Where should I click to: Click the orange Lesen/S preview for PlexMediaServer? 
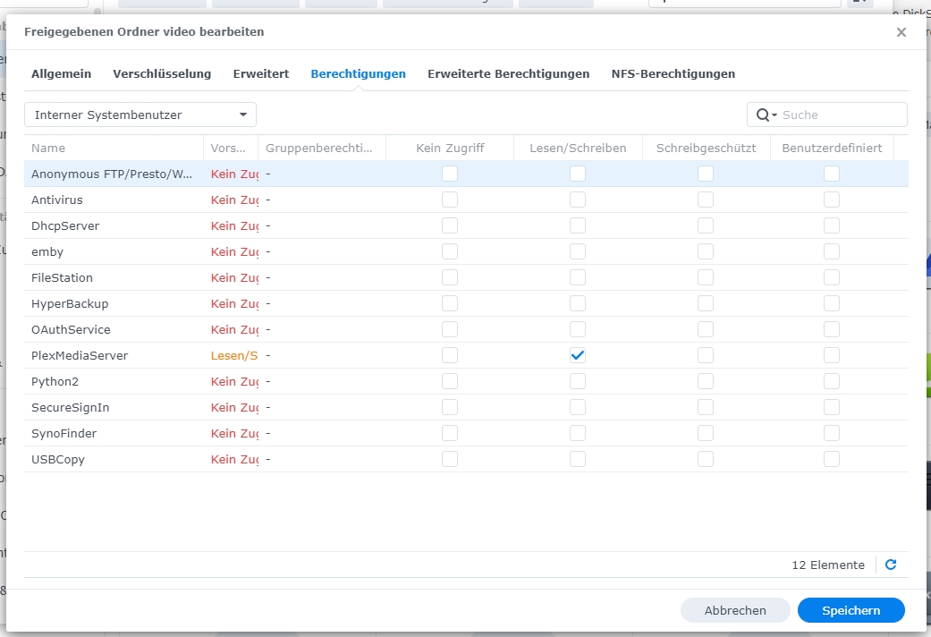click(x=234, y=355)
